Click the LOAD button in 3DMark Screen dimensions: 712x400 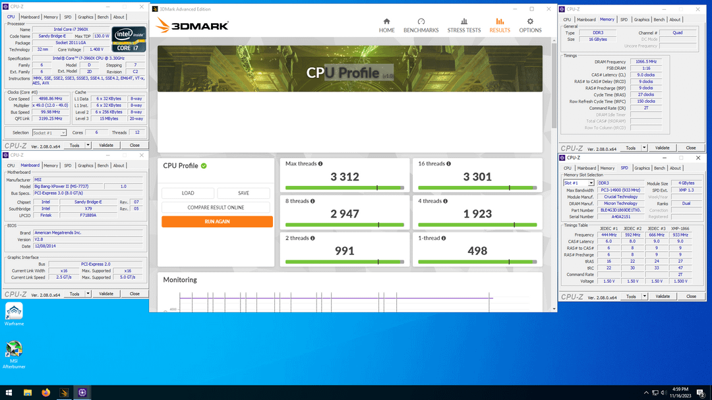pyautogui.click(x=188, y=193)
